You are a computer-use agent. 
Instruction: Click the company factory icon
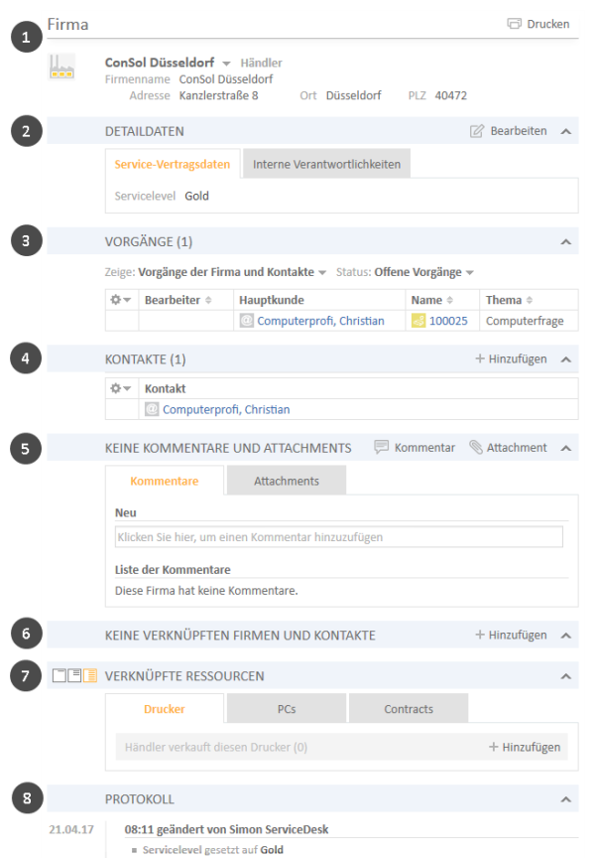(x=61, y=67)
